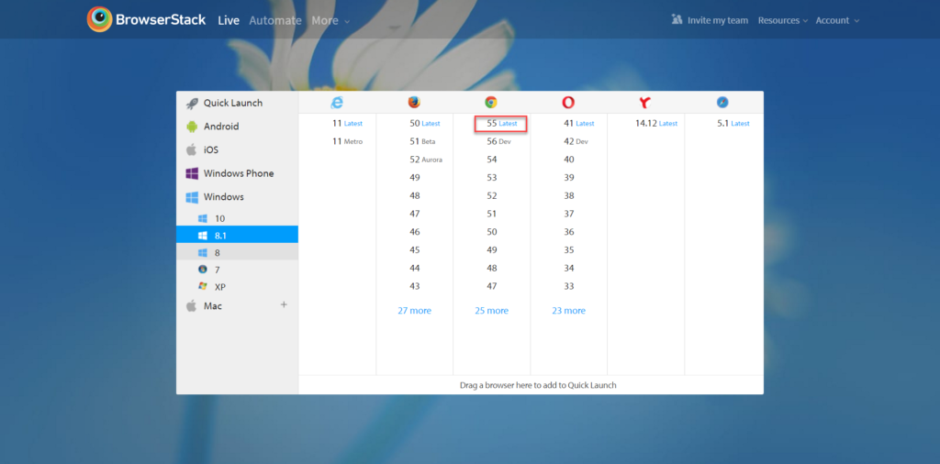Launch Safari 5.1 Latest
The image size is (940, 464).
click(733, 123)
